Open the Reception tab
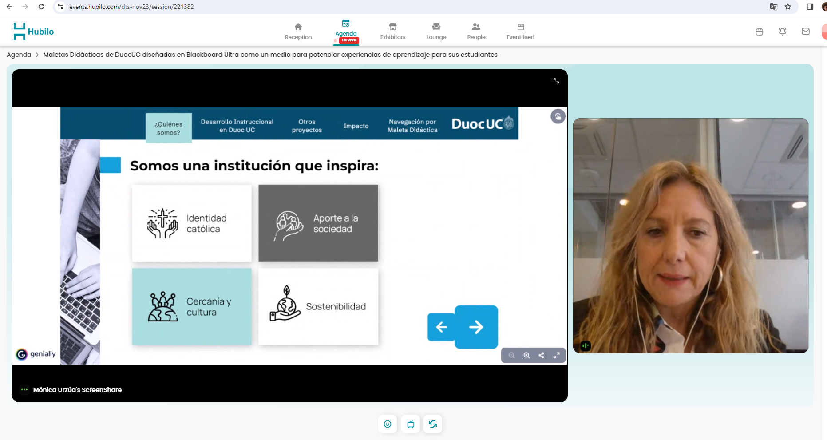Viewport: 827px width, 440px height. [x=298, y=32]
